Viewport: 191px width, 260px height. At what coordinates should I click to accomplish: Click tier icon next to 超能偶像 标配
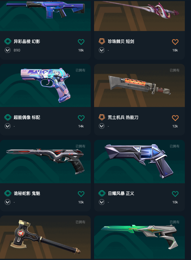coord(8,117)
